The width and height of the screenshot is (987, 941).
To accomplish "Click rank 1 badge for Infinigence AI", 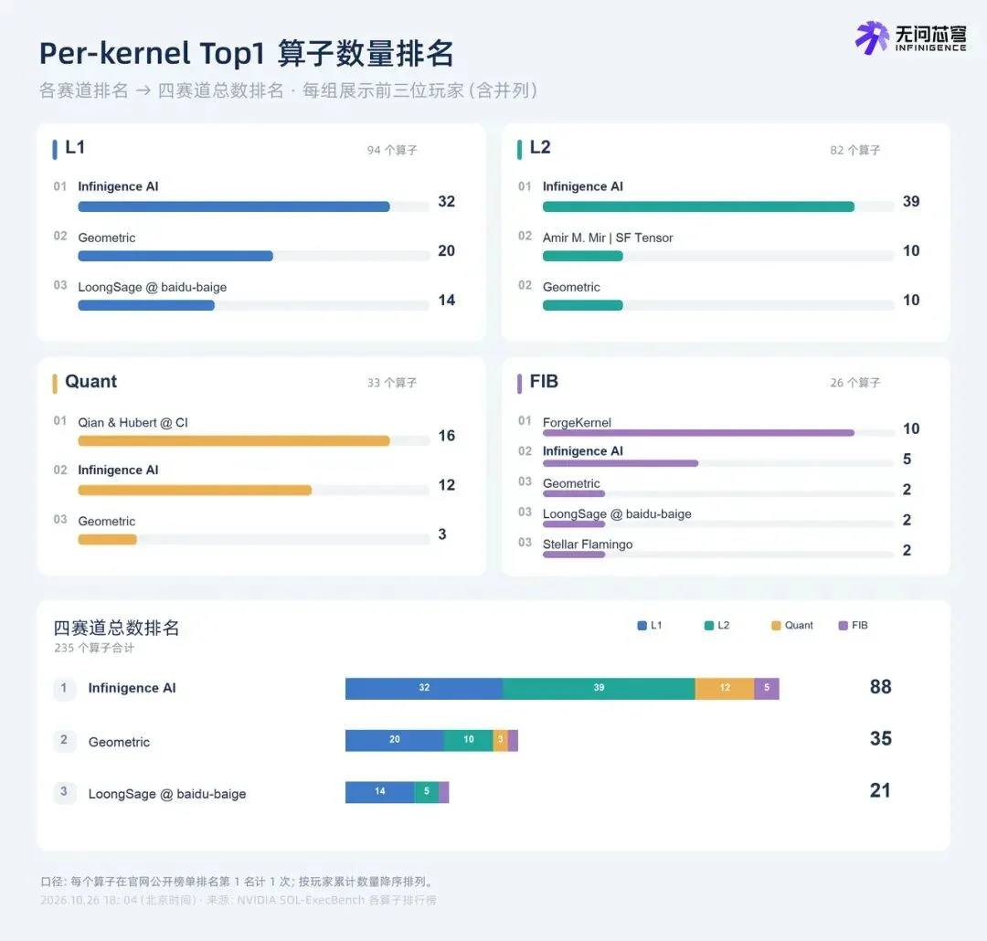I will pyautogui.click(x=64, y=688).
